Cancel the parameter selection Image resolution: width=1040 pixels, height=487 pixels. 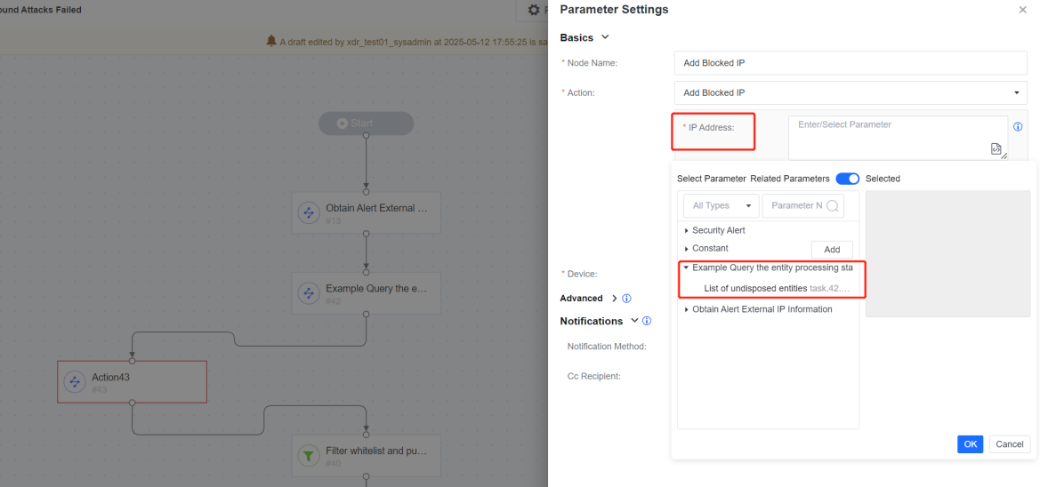click(x=1010, y=444)
